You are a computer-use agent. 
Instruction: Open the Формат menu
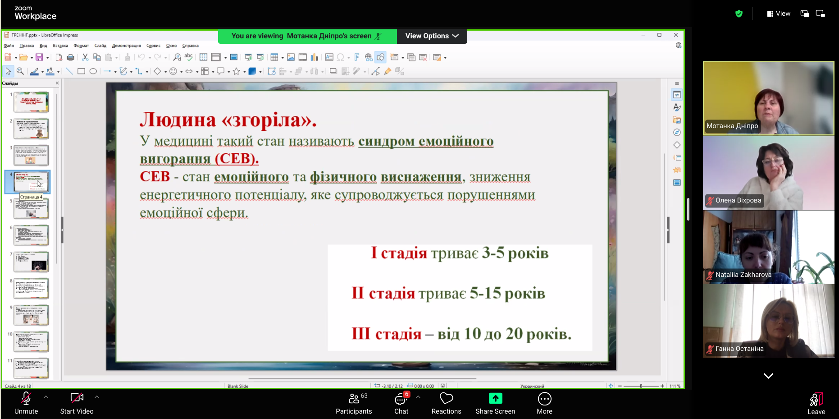(81, 46)
